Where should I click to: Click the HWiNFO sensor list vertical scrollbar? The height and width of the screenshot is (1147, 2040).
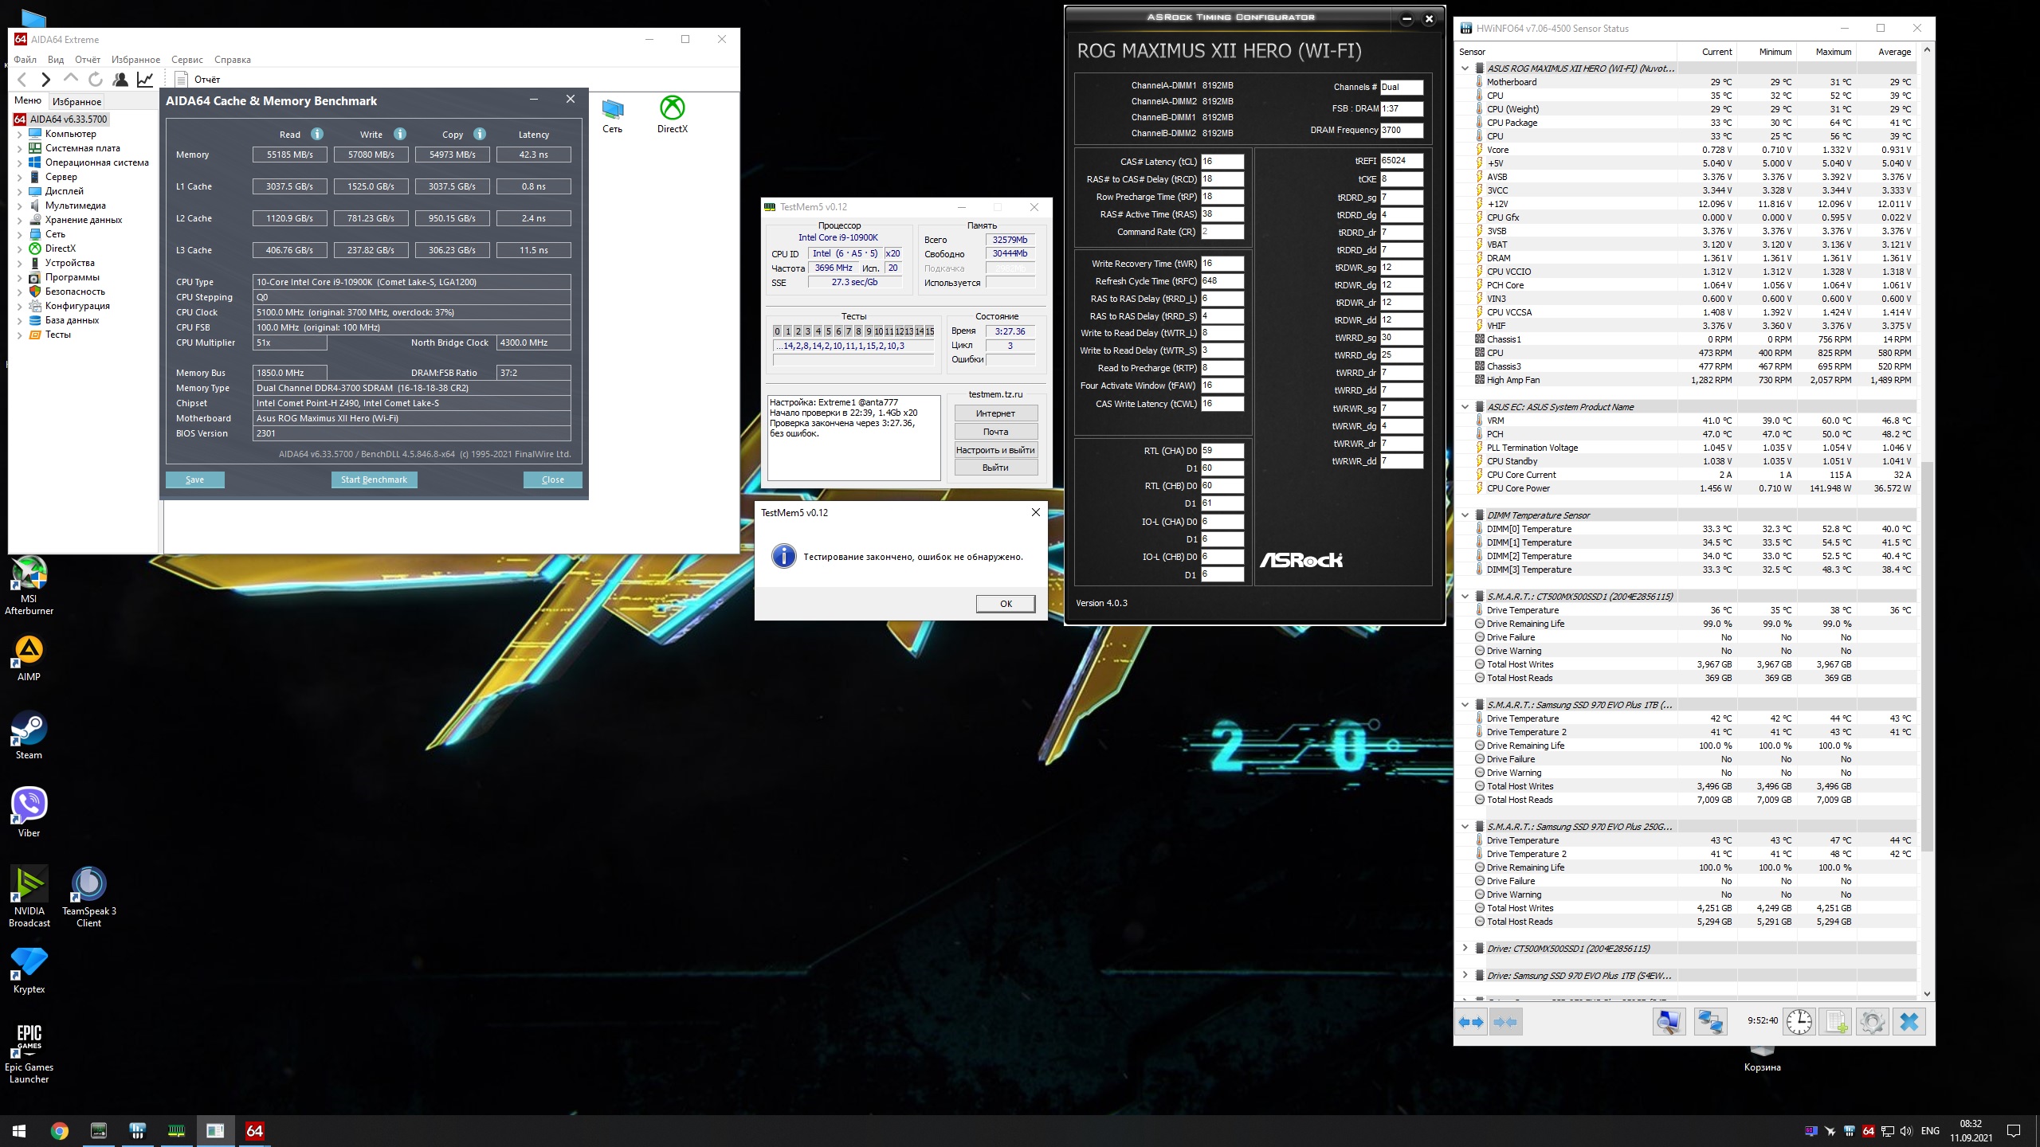1927,653
